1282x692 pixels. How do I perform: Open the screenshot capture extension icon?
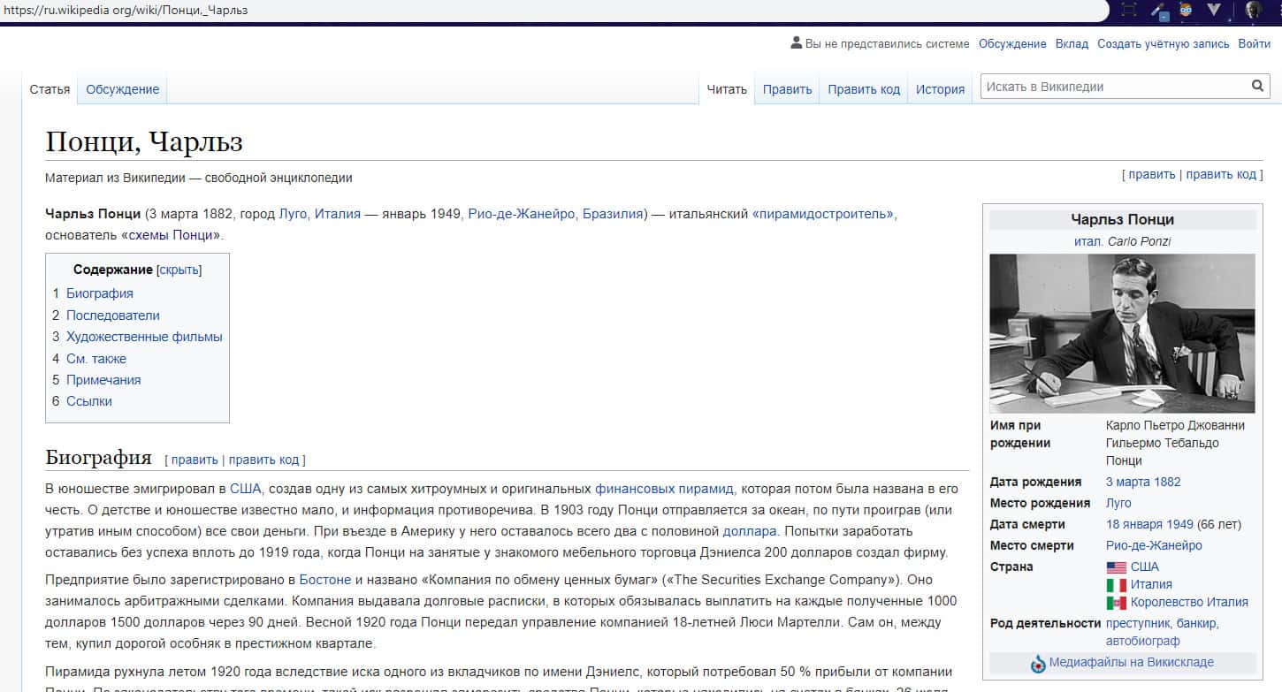pos(1129,11)
